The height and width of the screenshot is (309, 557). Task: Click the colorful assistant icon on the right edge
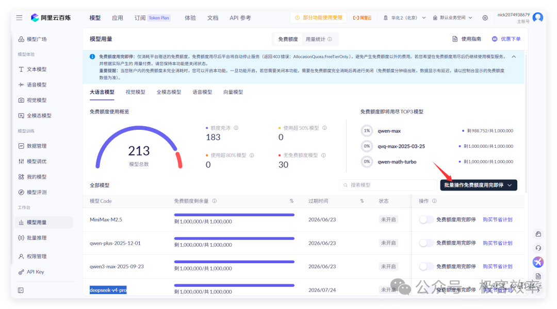(x=538, y=262)
